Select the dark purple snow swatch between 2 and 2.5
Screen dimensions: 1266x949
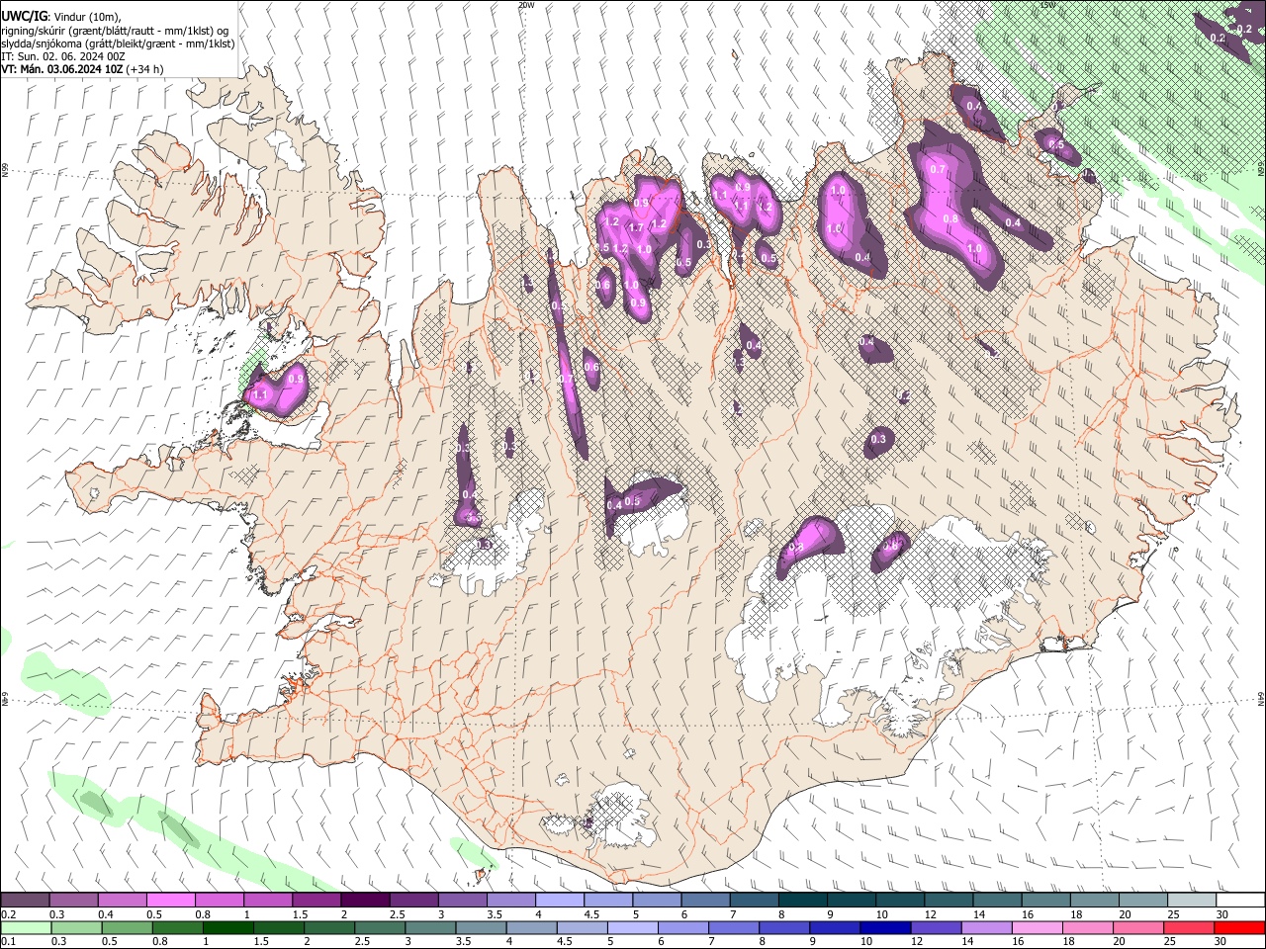364,901
